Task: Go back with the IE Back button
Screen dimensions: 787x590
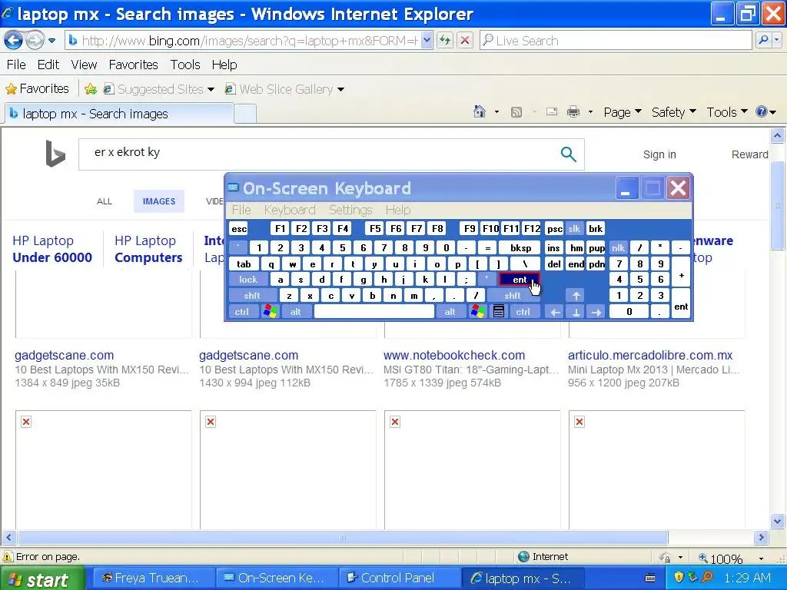Action: pyautogui.click(x=14, y=40)
